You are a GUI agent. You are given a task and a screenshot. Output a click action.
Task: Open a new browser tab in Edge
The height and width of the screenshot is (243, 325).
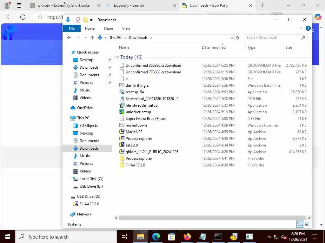(262, 5)
